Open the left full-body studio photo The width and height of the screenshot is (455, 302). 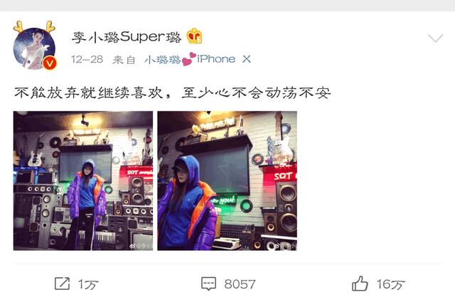click(x=83, y=180)
